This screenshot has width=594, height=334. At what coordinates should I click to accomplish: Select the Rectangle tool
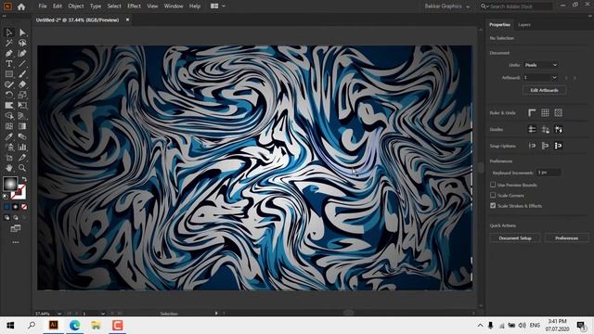coord(8,74)
